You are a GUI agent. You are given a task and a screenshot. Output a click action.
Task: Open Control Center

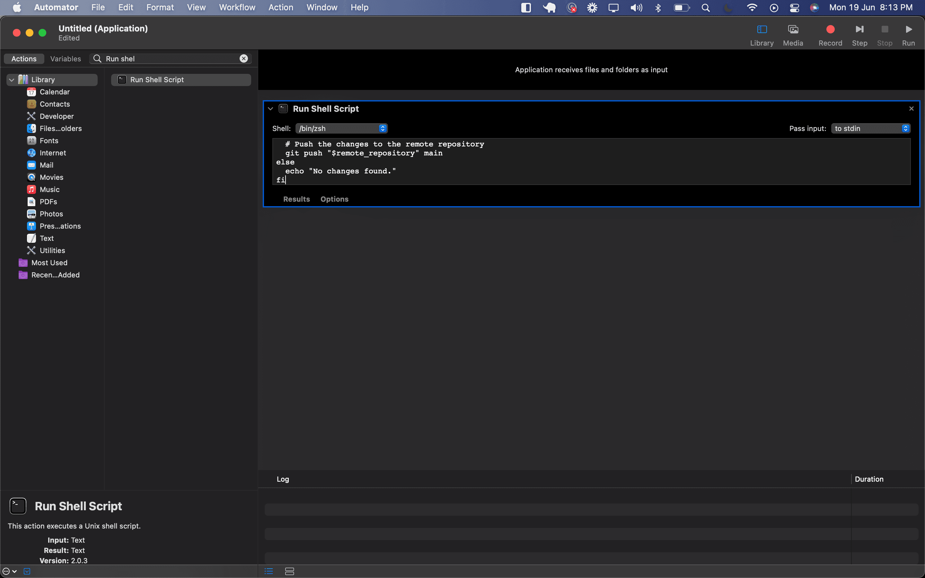[794, 8]
